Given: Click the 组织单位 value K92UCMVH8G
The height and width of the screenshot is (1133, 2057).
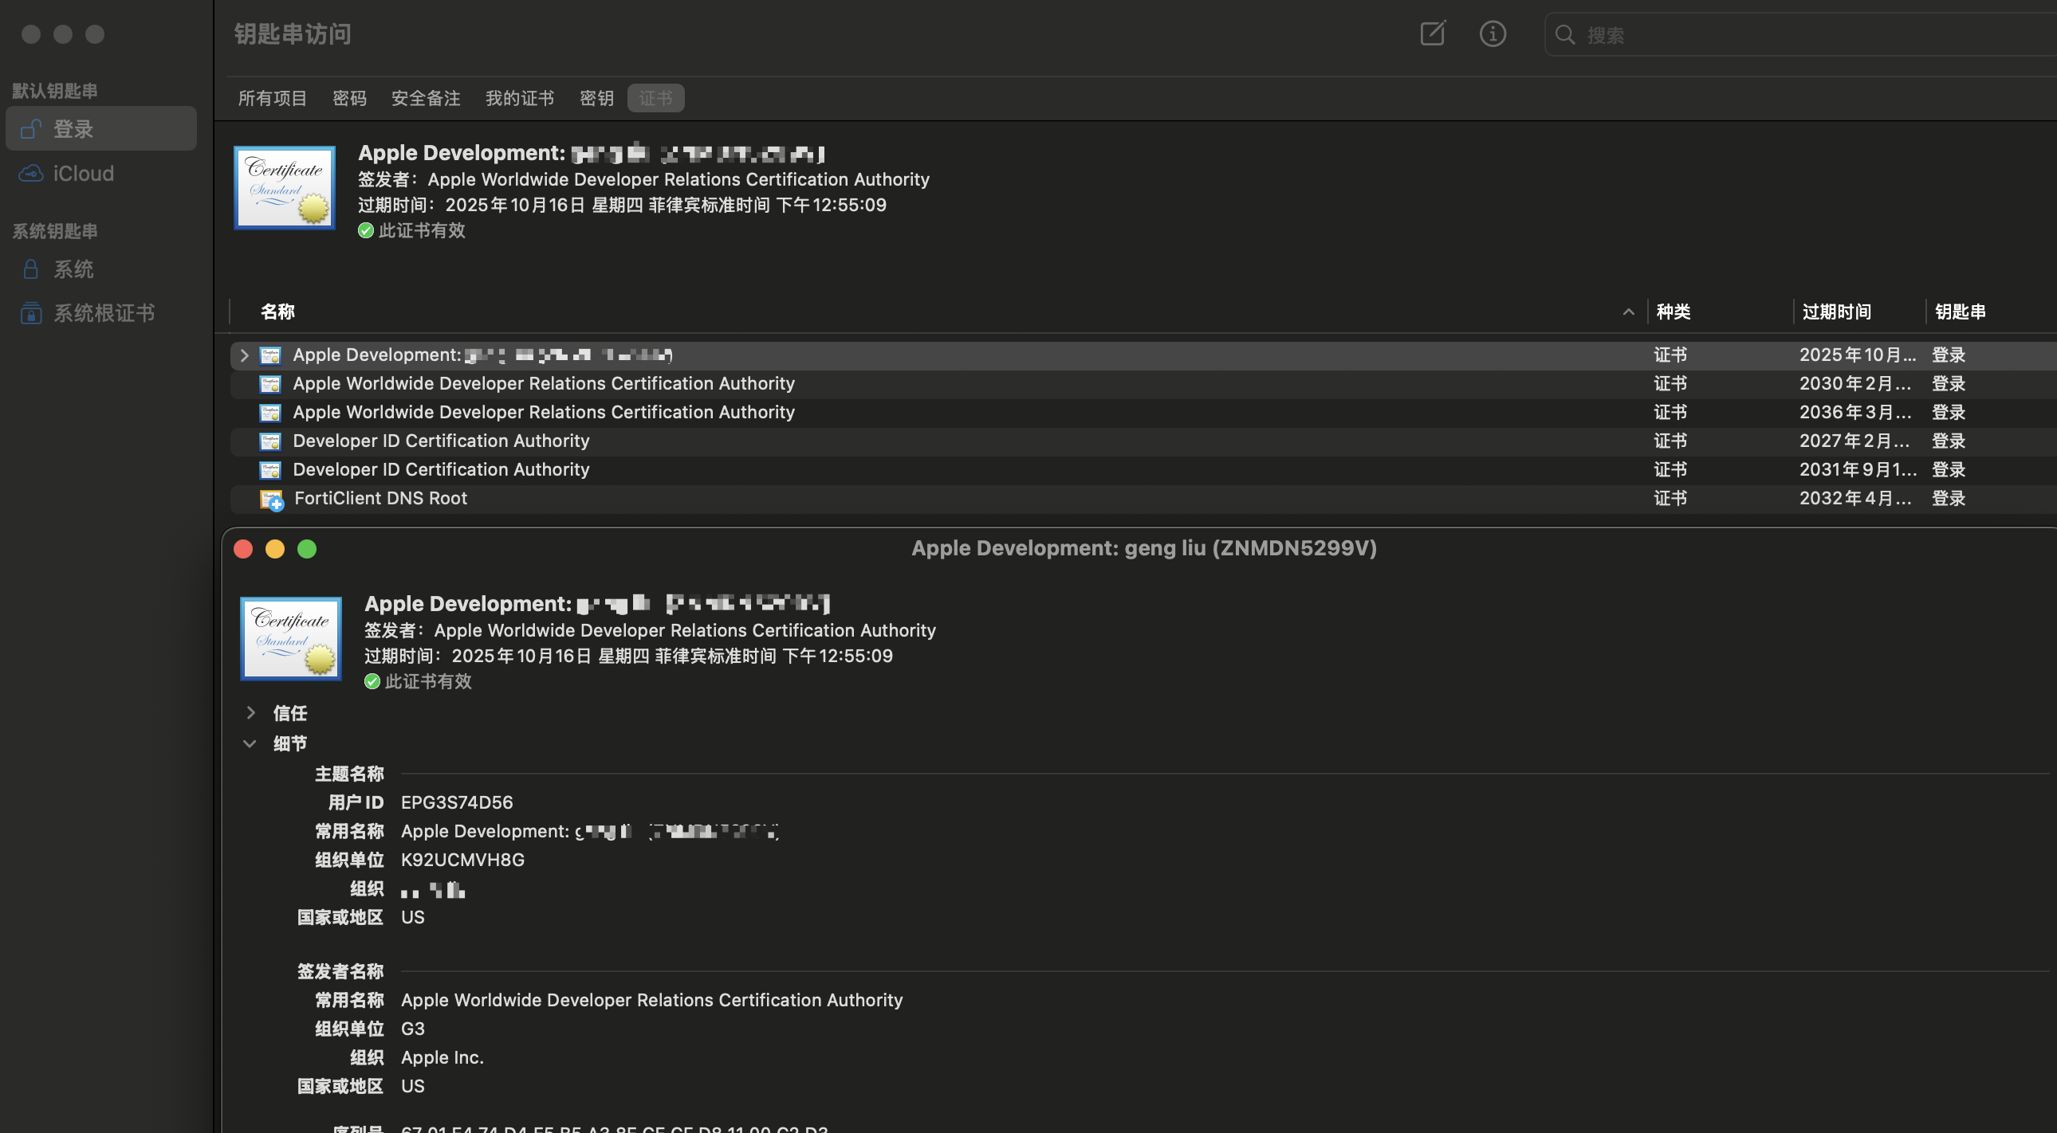Looking at the screenshot, I should coord(462,860).
